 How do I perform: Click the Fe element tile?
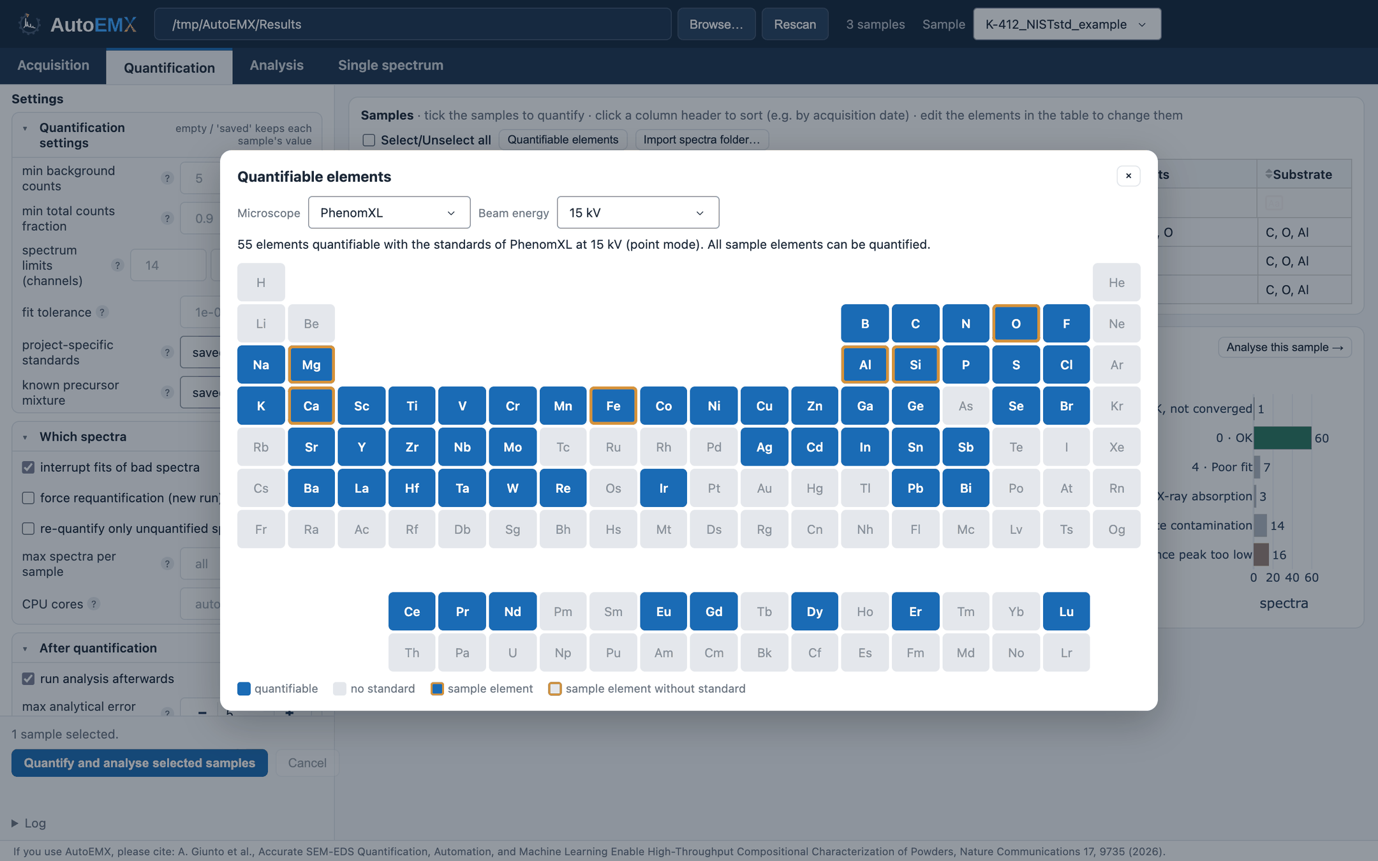click(x=613, y=406)
